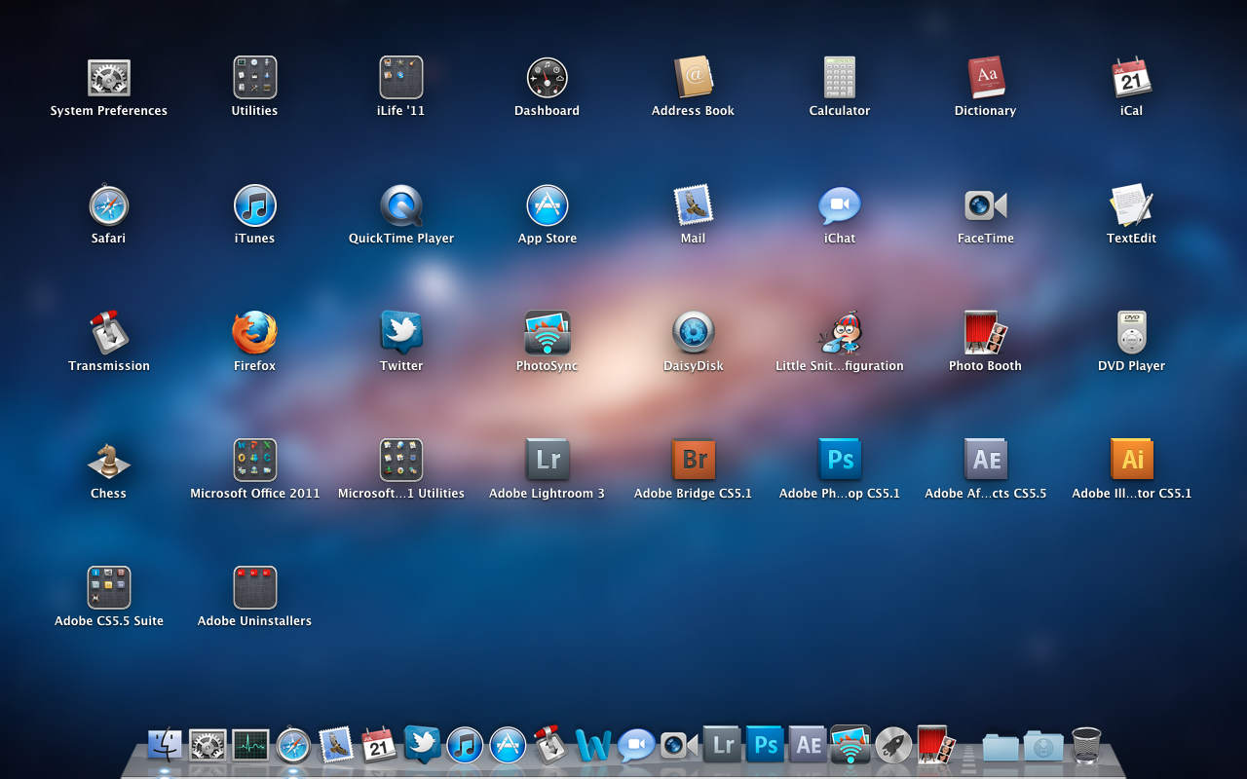Viewport: 1247px width, 779px height.
Task: Click Finder in the Dock
Action: tap(165, 746)
